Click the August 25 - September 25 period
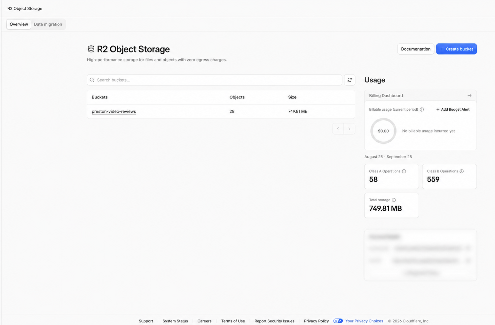 [x=388, y=157]
